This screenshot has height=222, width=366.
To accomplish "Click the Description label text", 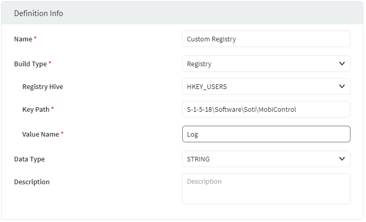I will point(32,182).
